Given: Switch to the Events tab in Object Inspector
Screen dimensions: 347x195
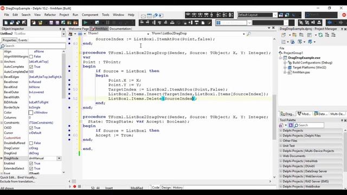Looking at the screenshot, I should coord(23,40).
